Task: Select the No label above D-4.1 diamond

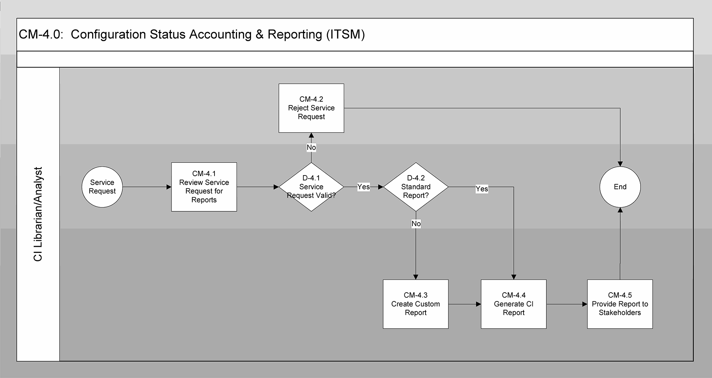Action: coord(311,147)
